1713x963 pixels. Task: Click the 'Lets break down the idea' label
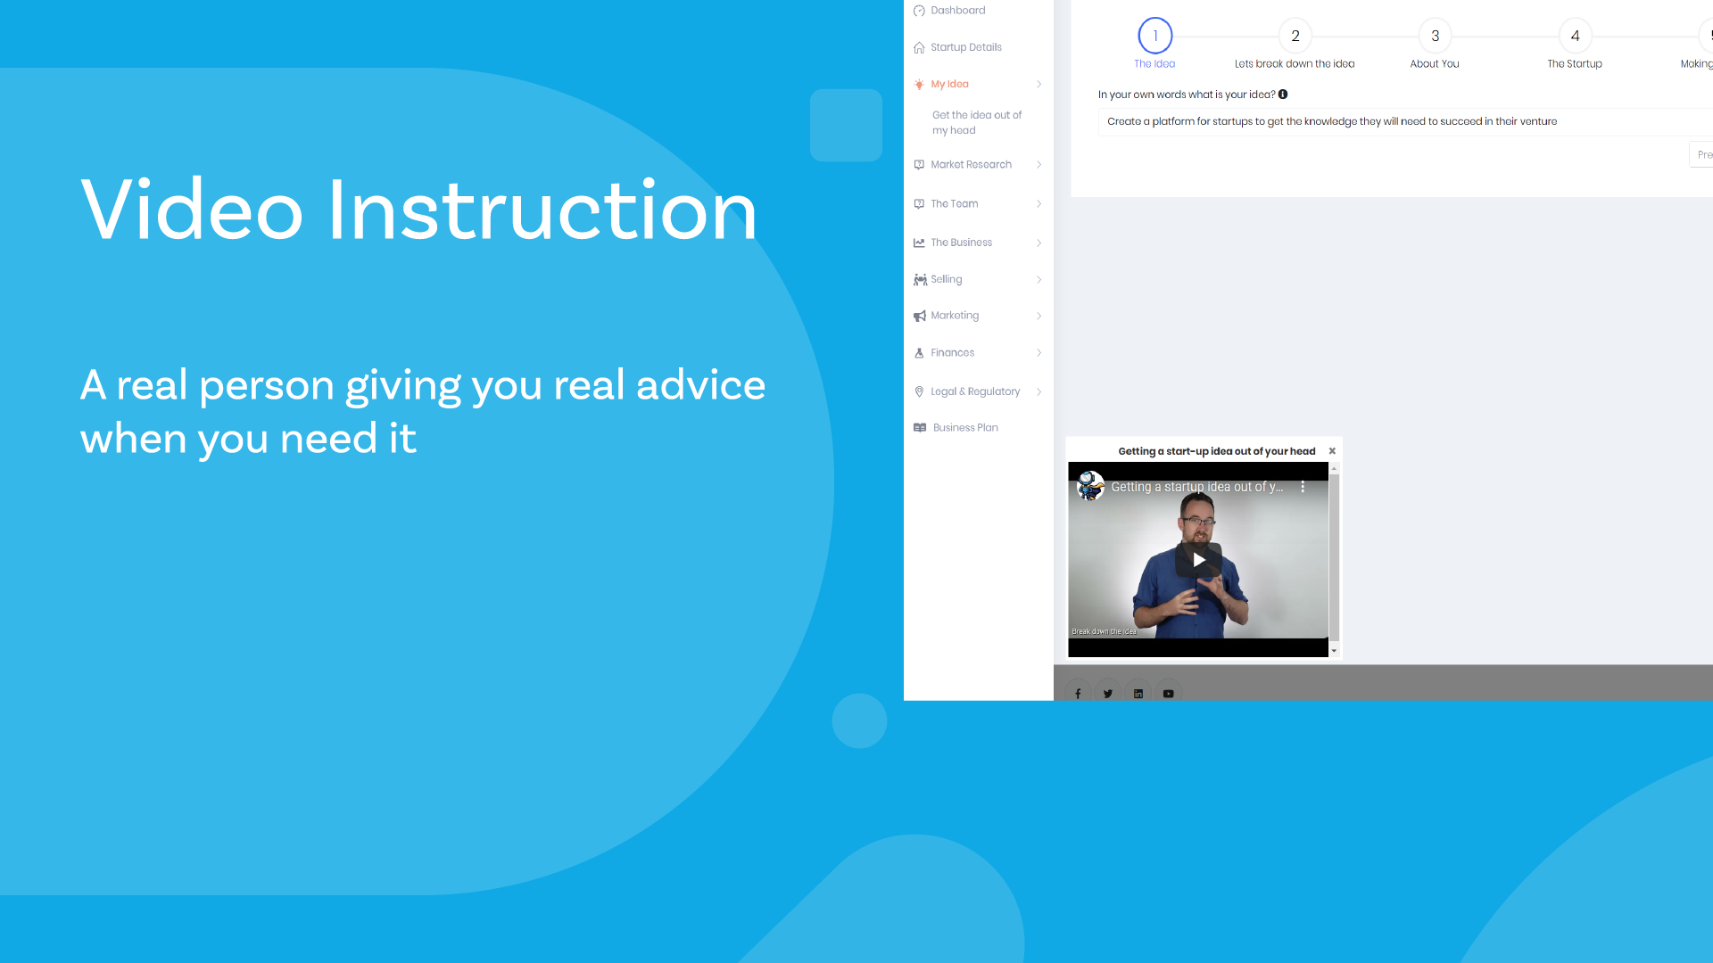pyautogui.click(x=1295, y=64)
